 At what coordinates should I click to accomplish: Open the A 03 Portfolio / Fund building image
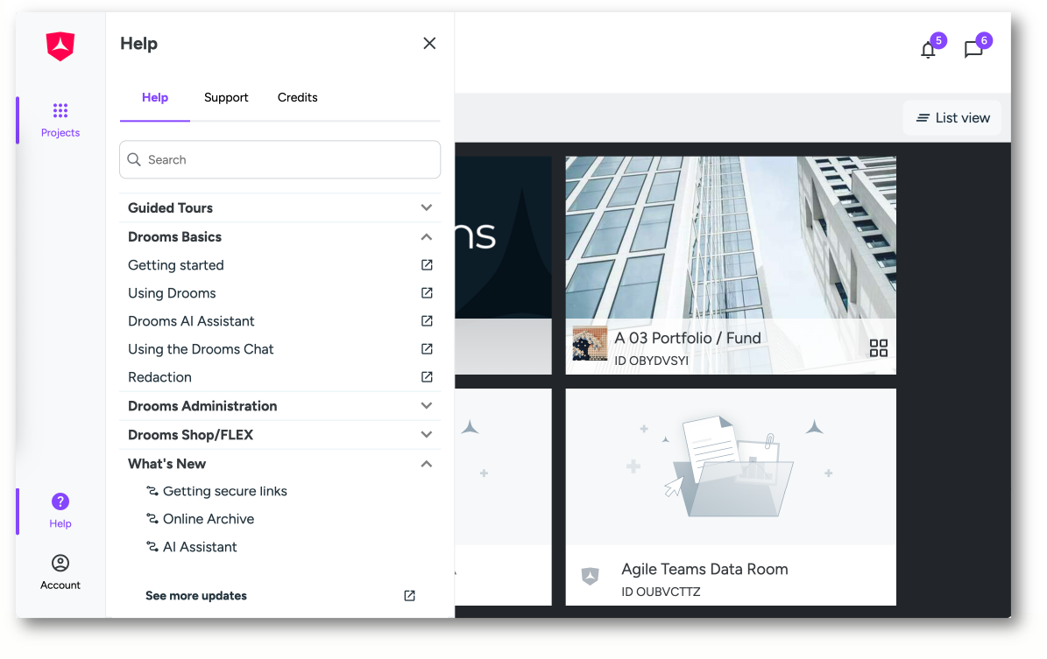[x=731, y=237]
